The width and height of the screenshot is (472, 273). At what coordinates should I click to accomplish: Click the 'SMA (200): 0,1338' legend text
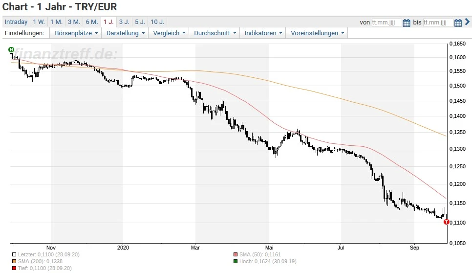(41, 262)
